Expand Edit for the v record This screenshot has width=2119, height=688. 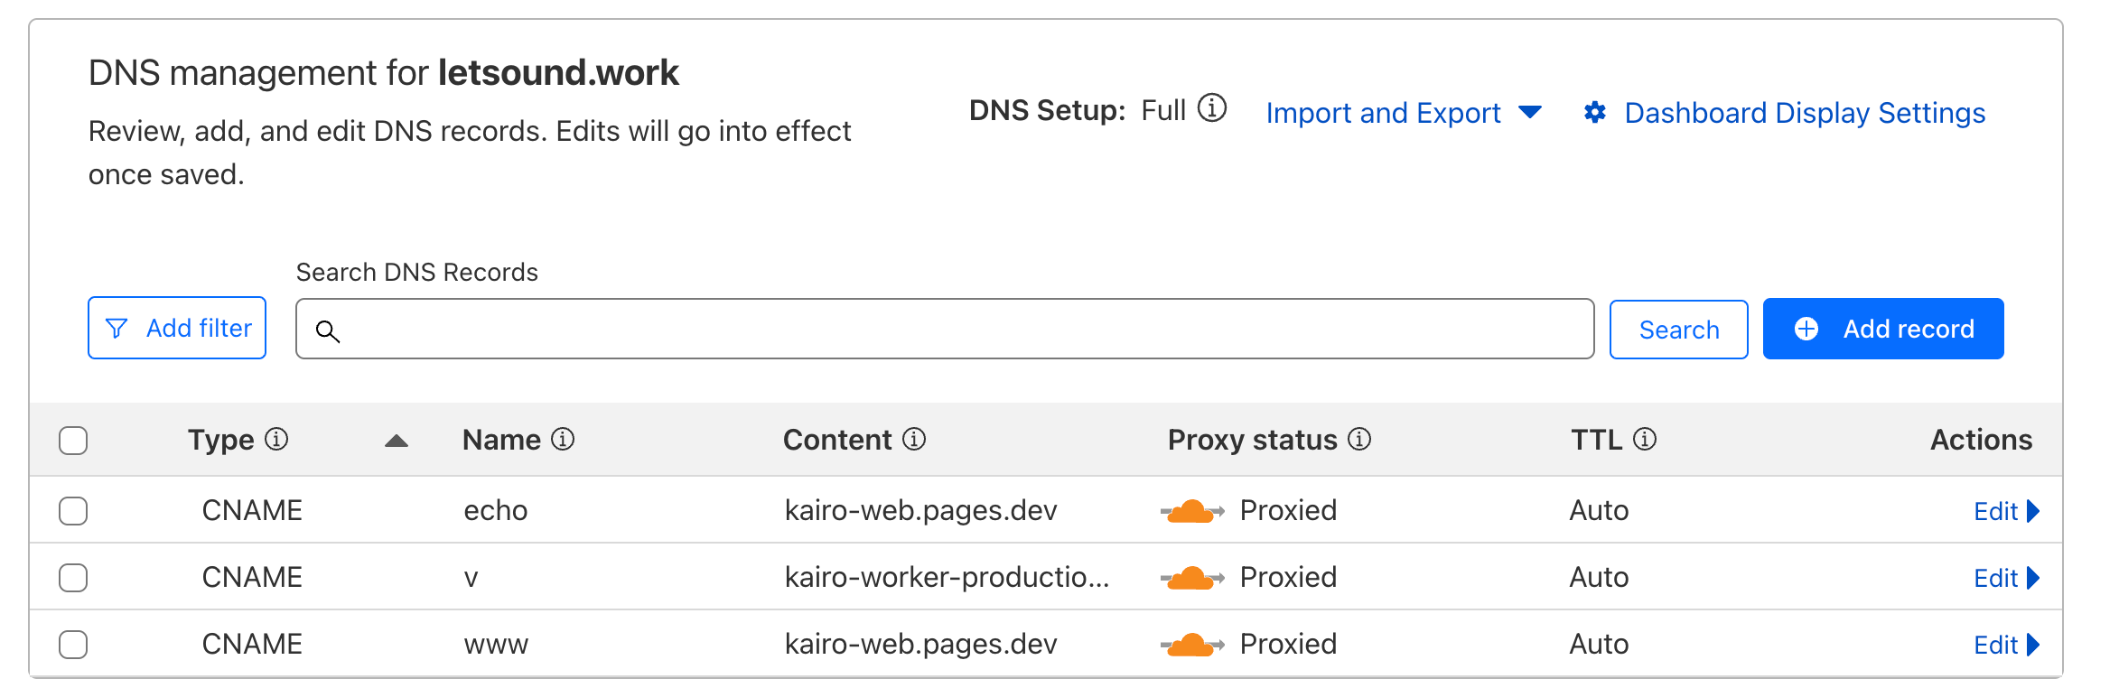click(2005, 578)
